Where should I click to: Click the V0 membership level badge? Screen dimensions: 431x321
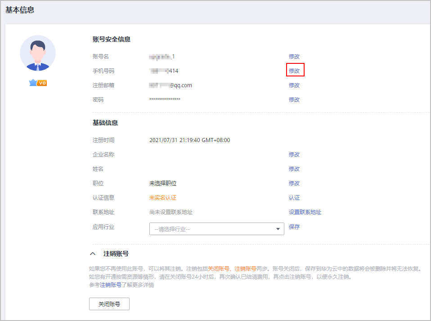coord(38,83)
